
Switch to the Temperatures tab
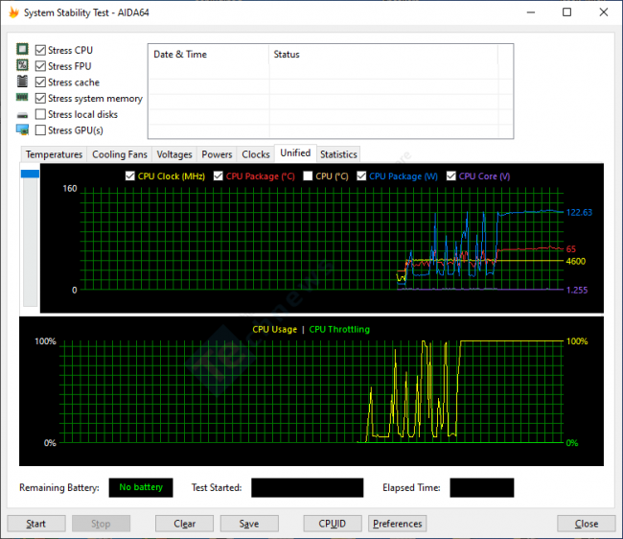54,154
